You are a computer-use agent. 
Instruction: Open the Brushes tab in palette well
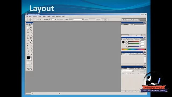point(135,20)
